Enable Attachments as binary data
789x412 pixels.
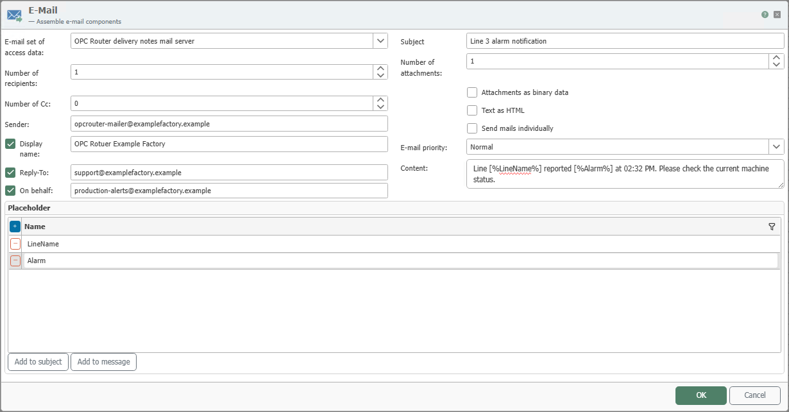tap(472, 92)
